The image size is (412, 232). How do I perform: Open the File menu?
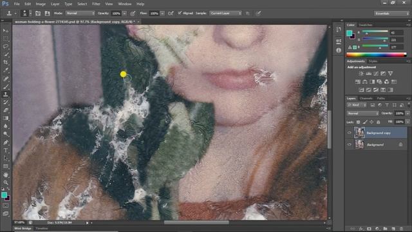[x=17, y=4]
